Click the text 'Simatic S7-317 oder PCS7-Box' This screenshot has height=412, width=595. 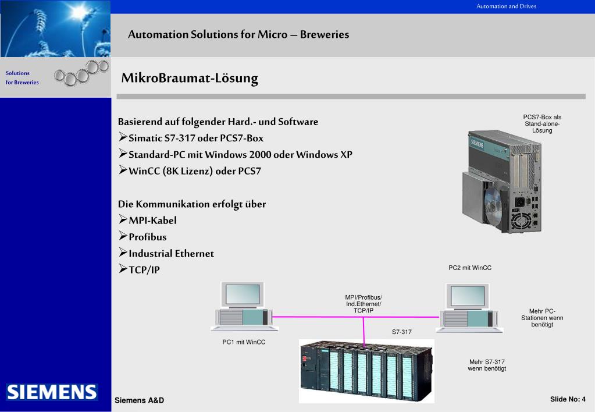click(196, 138)
